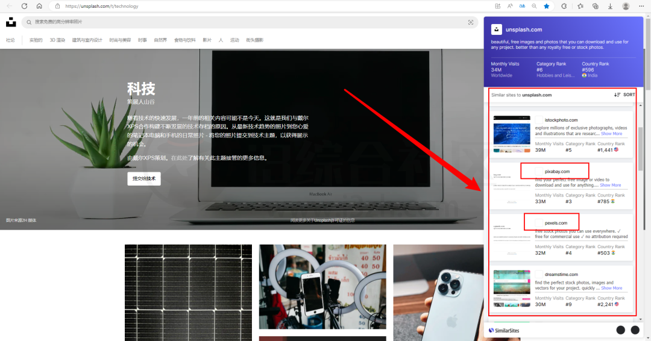Viewport: 651px width, 341px height.
Task: Click the scroll down arrow in similar sites list
Action: (641, 319)
